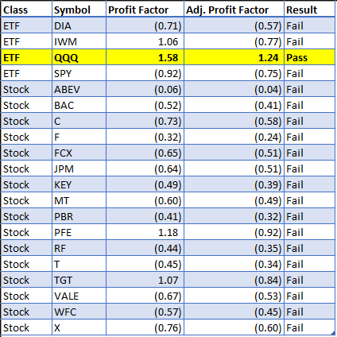Select the SPY symbol cell

[x=79, y=73]
